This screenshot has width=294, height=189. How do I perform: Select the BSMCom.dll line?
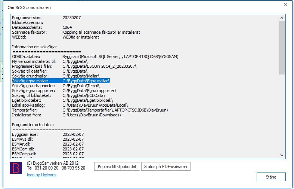point(48,149)
